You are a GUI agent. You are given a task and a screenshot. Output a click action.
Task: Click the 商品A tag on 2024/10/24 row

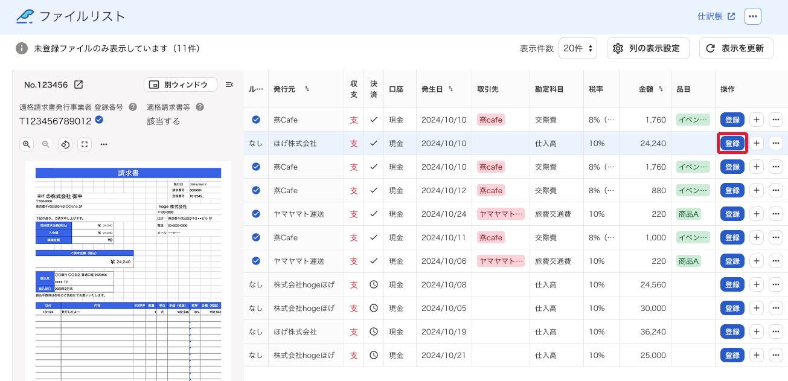688,214
